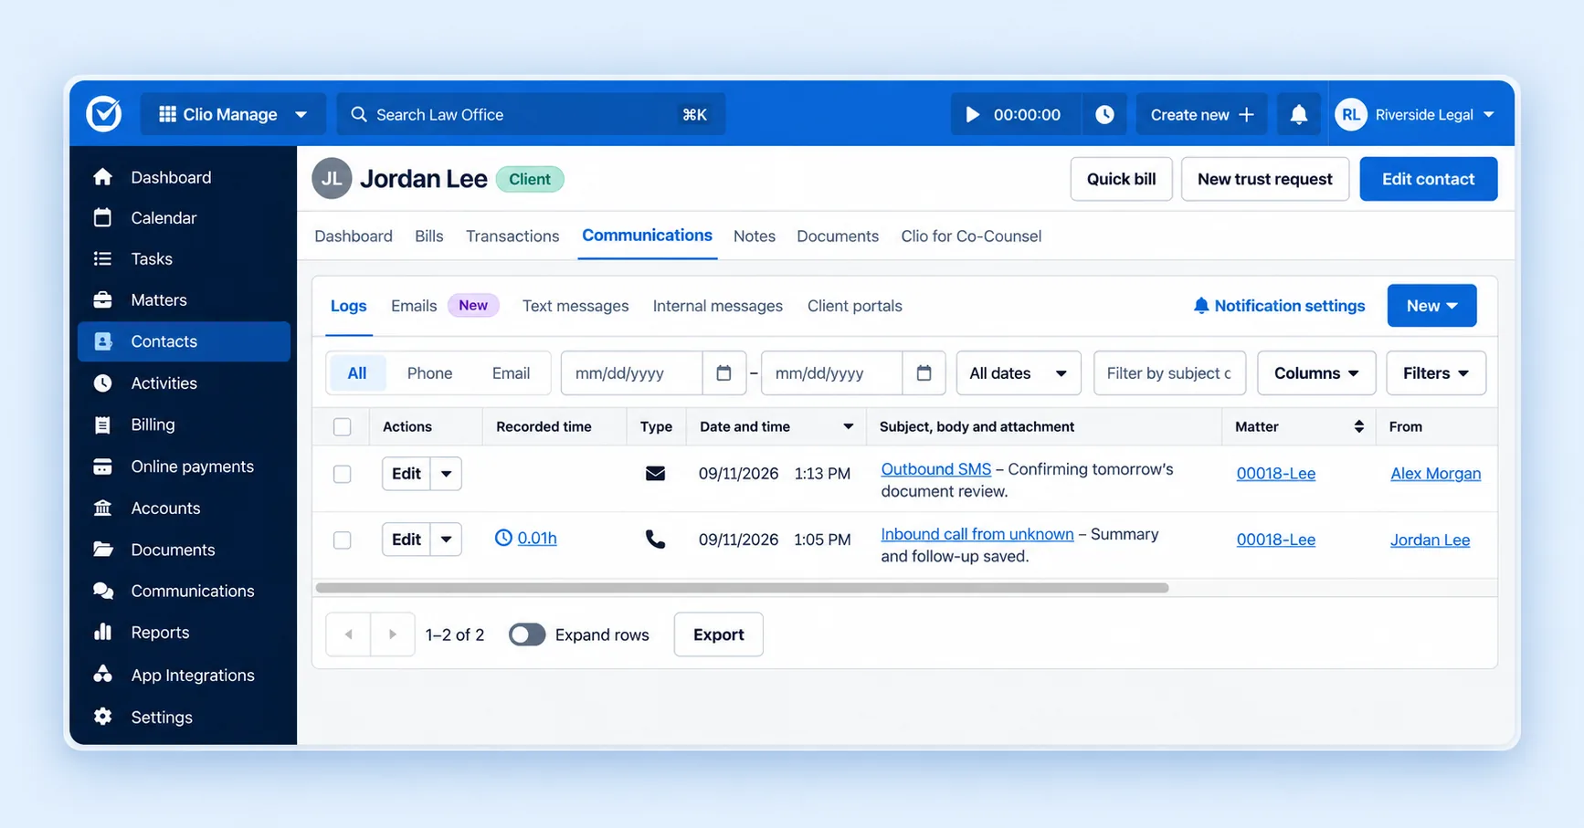Open Contacts in the sidebar
This screenshot has width=1584, height=828.
pyautogui.click(x=184, y=341)
